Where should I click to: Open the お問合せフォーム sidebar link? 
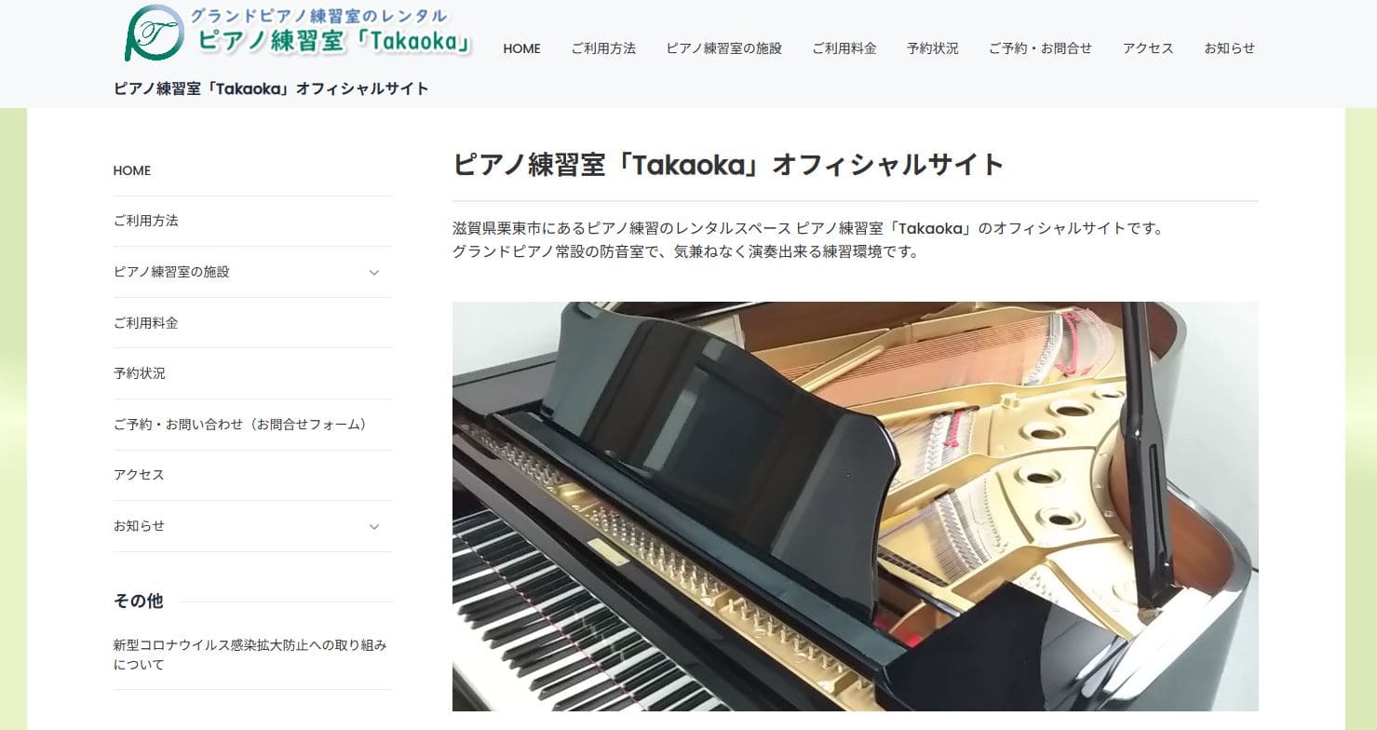pos(240,425)
